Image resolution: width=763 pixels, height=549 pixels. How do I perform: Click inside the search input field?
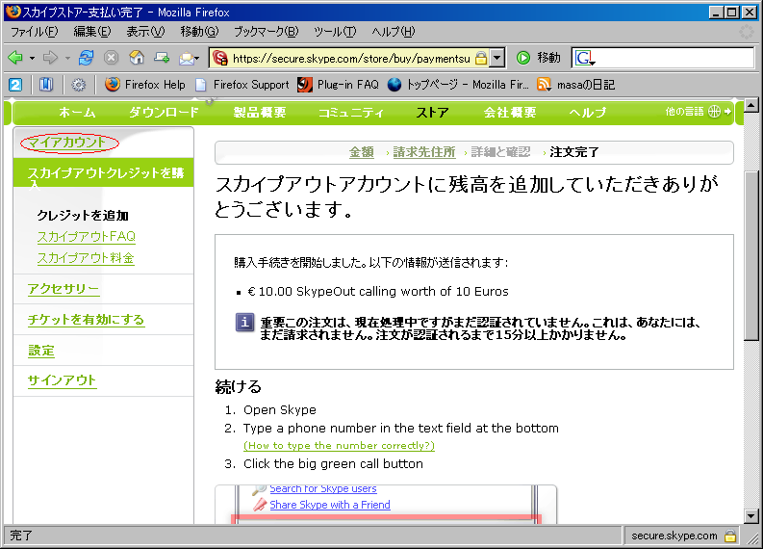(x=674, y=58)
